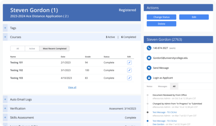
Task: Click Document Reviewed by Front Office entry
Action: pos(169,95)
